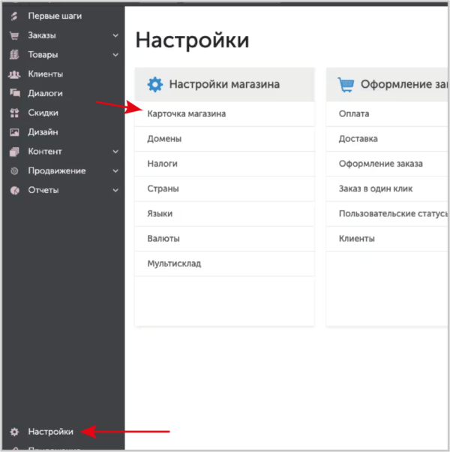Open Настройки at the sidebar bottom
This screenshot has height=452, width=450.
click(x=51, y=432)
